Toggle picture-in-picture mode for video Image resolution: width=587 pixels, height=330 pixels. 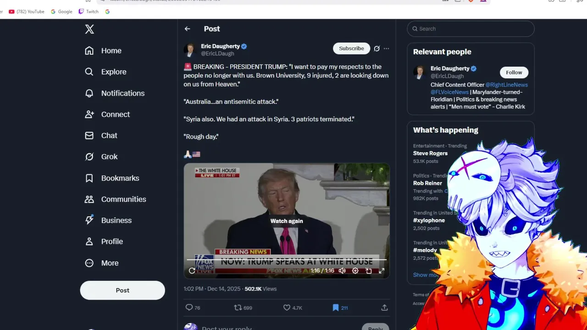click(x=368, y=270)
